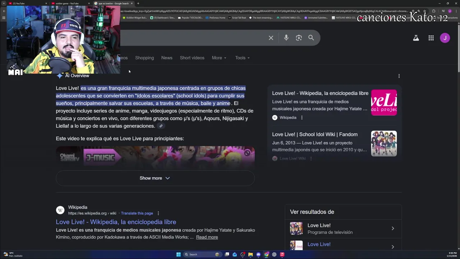
Task: Click the Wikipedia favicon on the search result
Action: tap(60, 210)
